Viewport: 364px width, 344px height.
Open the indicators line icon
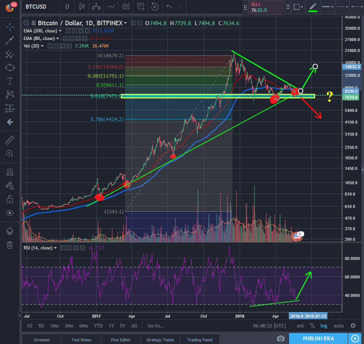coord(111,7)
